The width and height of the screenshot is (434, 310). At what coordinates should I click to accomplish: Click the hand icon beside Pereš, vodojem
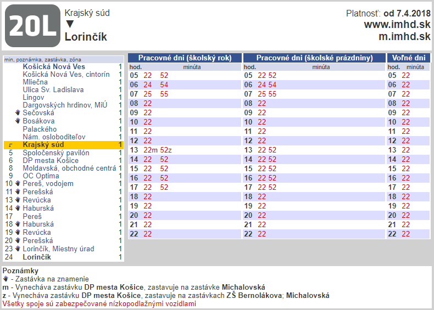click(18, 184)
